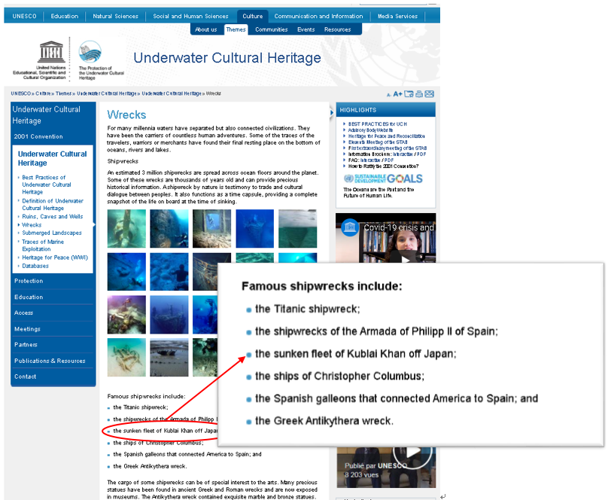This screenshot has height=500, width=608.
Task: Click the Underwater Cultural Heritage page title
Action: pos(227,58)
